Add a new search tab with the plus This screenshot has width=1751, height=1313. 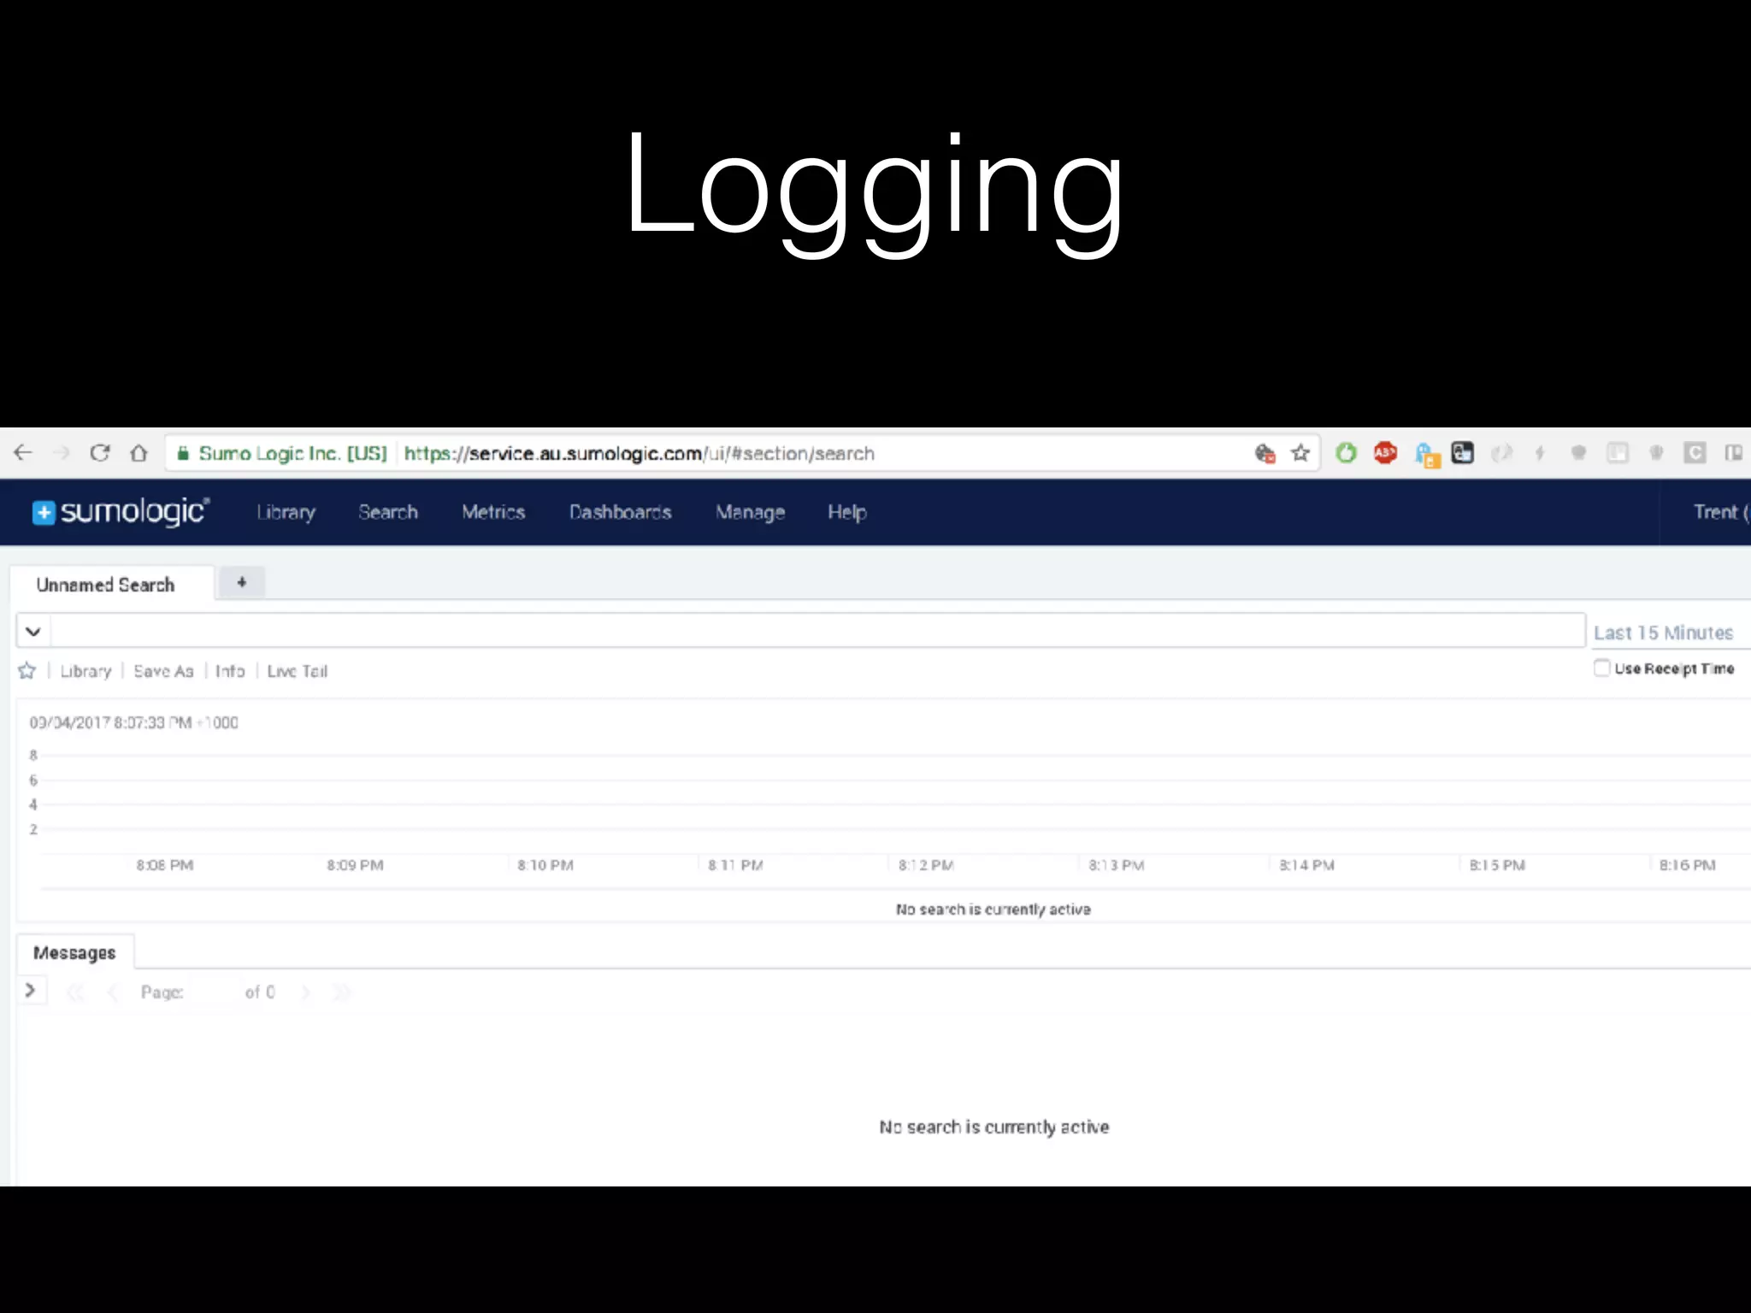tap(242, 582)
